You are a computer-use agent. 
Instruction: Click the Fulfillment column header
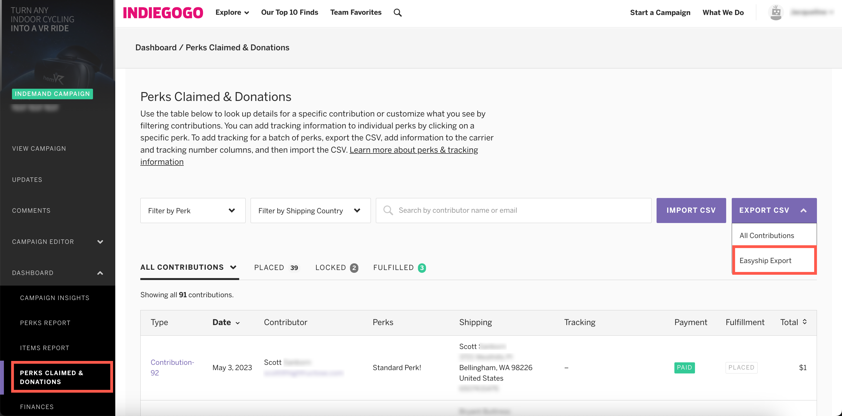coord(745,322)
